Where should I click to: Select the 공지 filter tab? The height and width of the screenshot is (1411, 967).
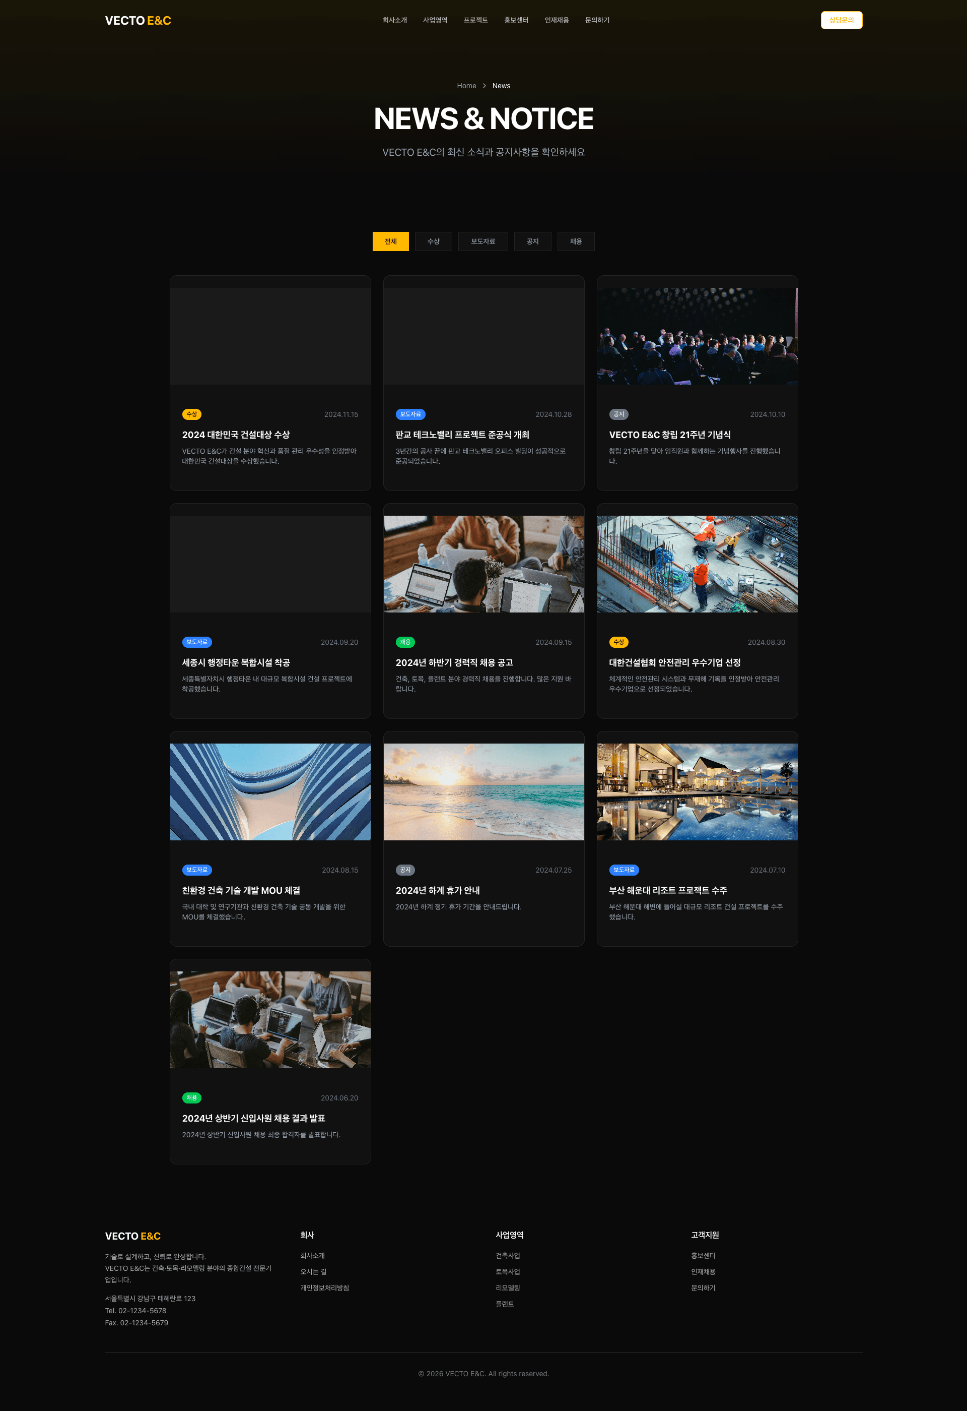click(532, 241)
